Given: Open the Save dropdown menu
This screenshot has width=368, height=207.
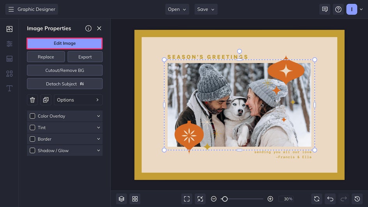Looking at the screenshot, I should point(206,9).
